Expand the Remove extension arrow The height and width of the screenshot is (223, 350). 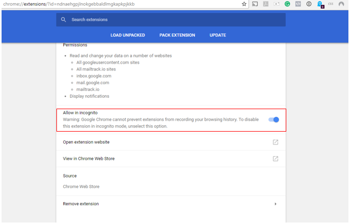(275, 204)
